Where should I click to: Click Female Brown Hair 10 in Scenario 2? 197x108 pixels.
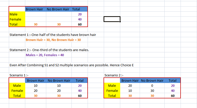pyautogui.click(x=130, y=91)
